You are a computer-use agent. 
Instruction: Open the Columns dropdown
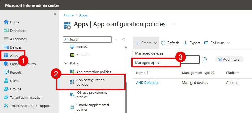[217, 43]
